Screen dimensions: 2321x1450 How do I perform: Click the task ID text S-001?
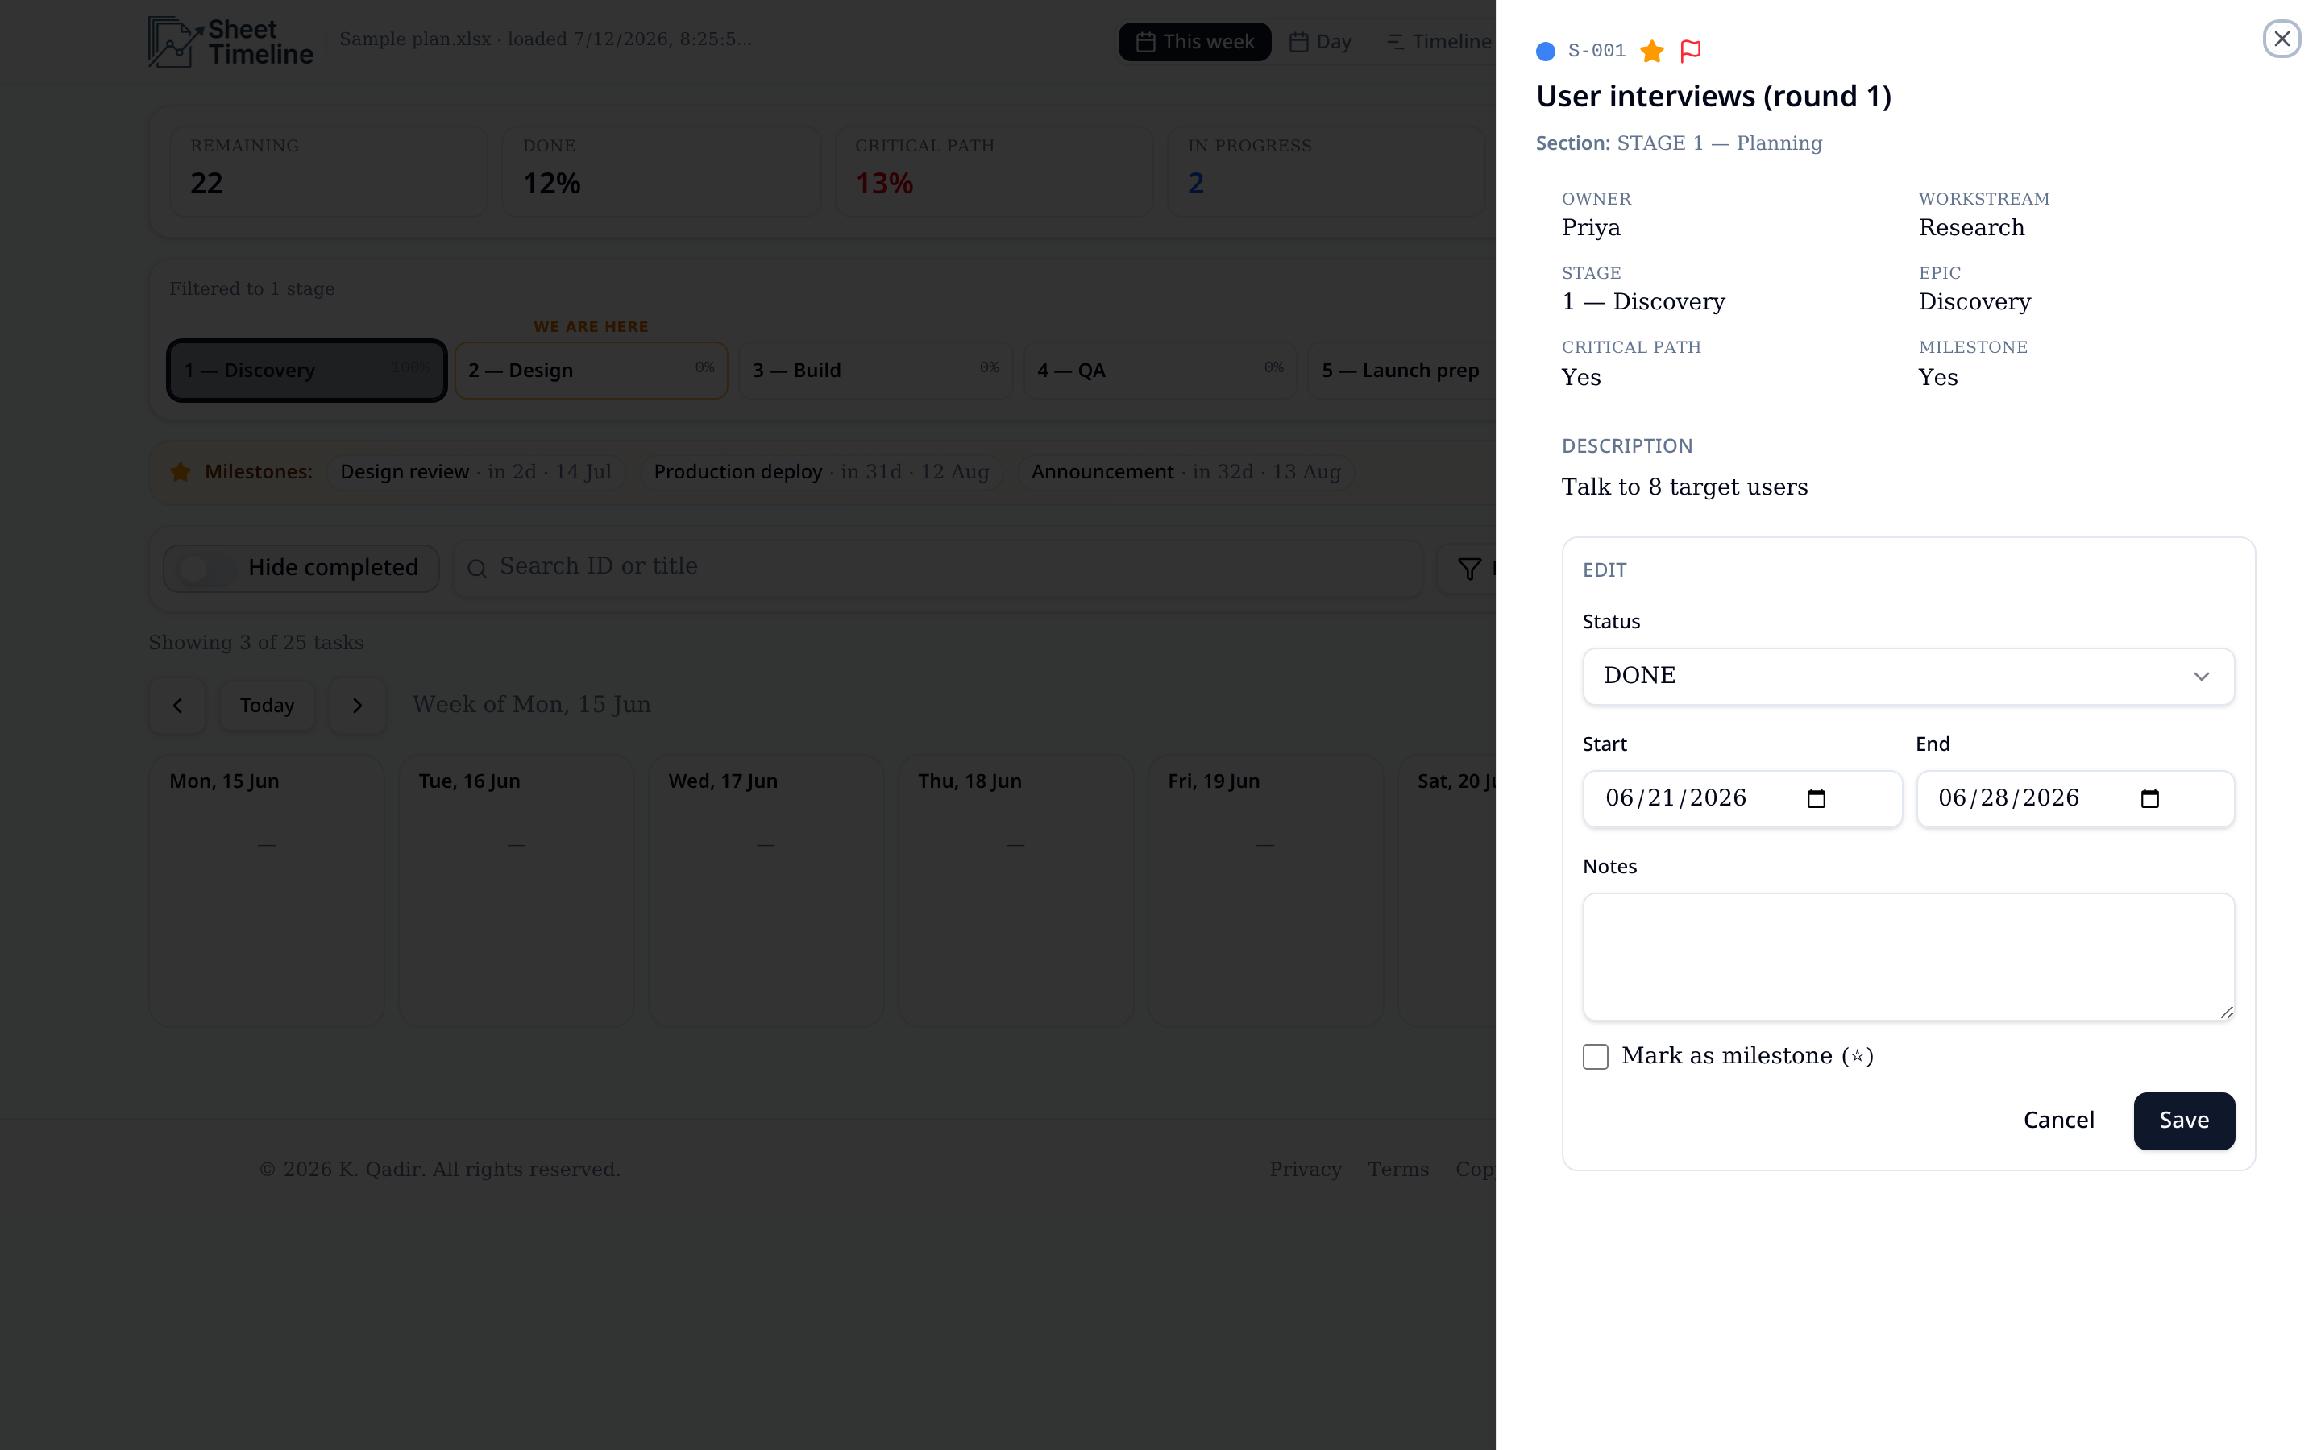click(x=1596, y=51)
